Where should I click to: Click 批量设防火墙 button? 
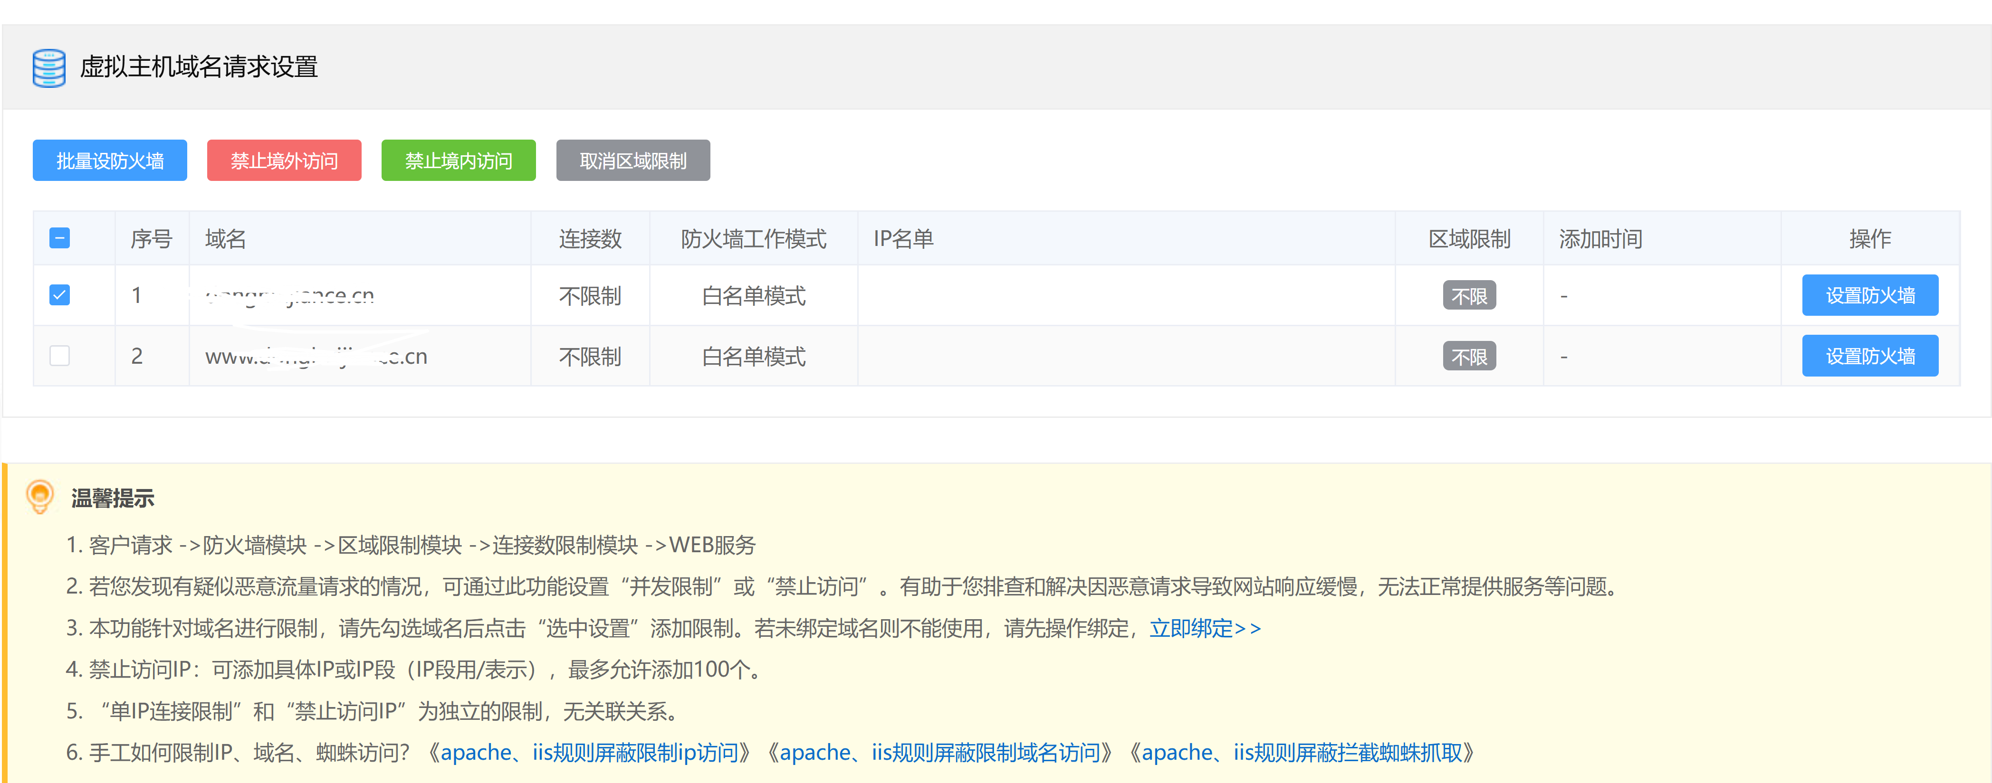coord(110,161)
